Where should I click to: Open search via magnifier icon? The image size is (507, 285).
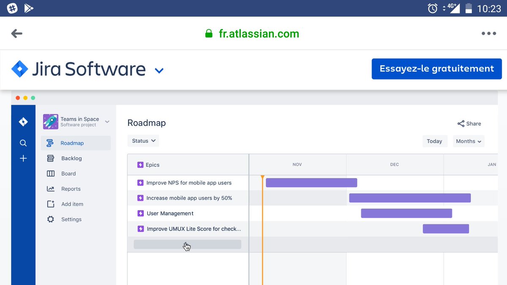click(23, 143)
